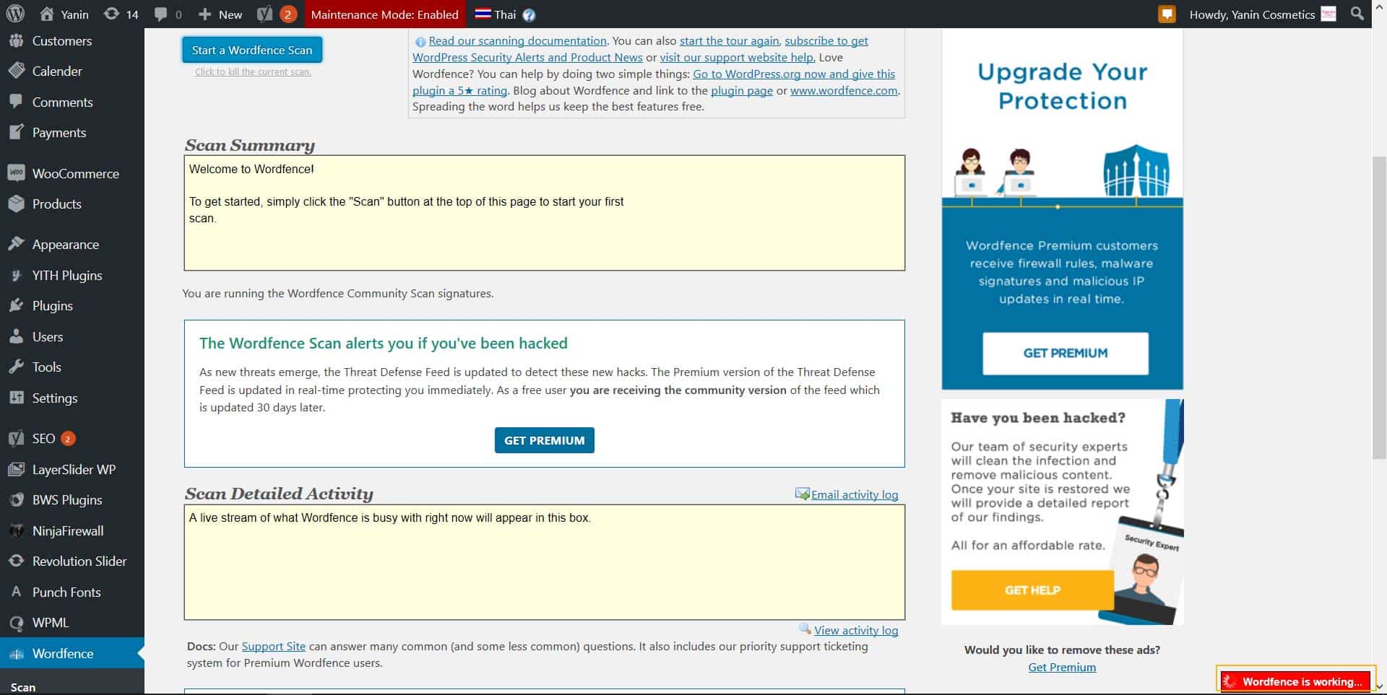
Task: Click the Customers sidebar icon
Action: click(16, 40)
